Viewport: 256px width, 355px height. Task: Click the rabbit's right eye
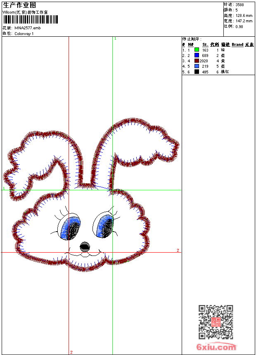[104, 225]
